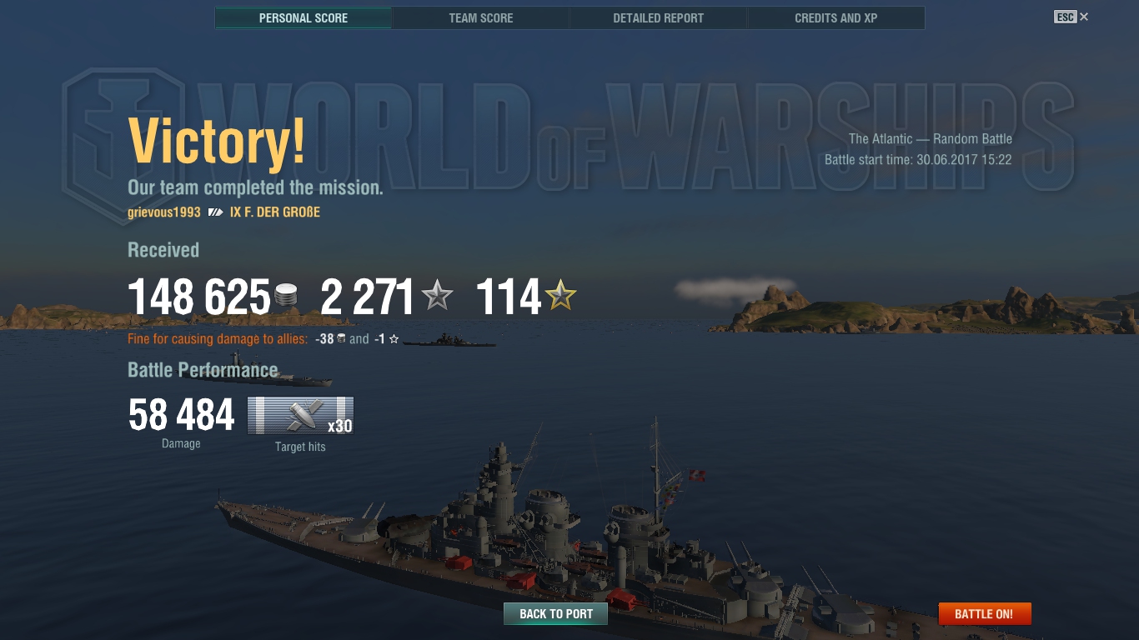The width and height of the screenshot is (1139, 640).
Task: Click player name grievous1993
Action: tap(164, 212)
